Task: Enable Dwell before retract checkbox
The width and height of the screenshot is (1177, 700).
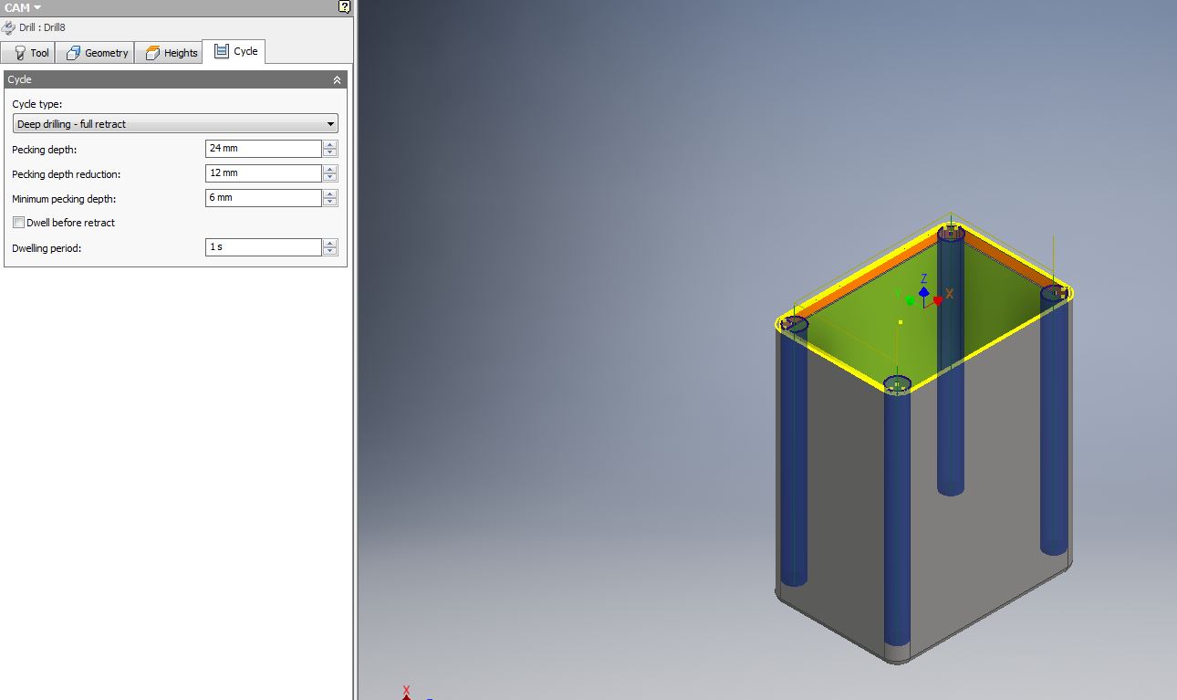Action: (x=18, y=222)
